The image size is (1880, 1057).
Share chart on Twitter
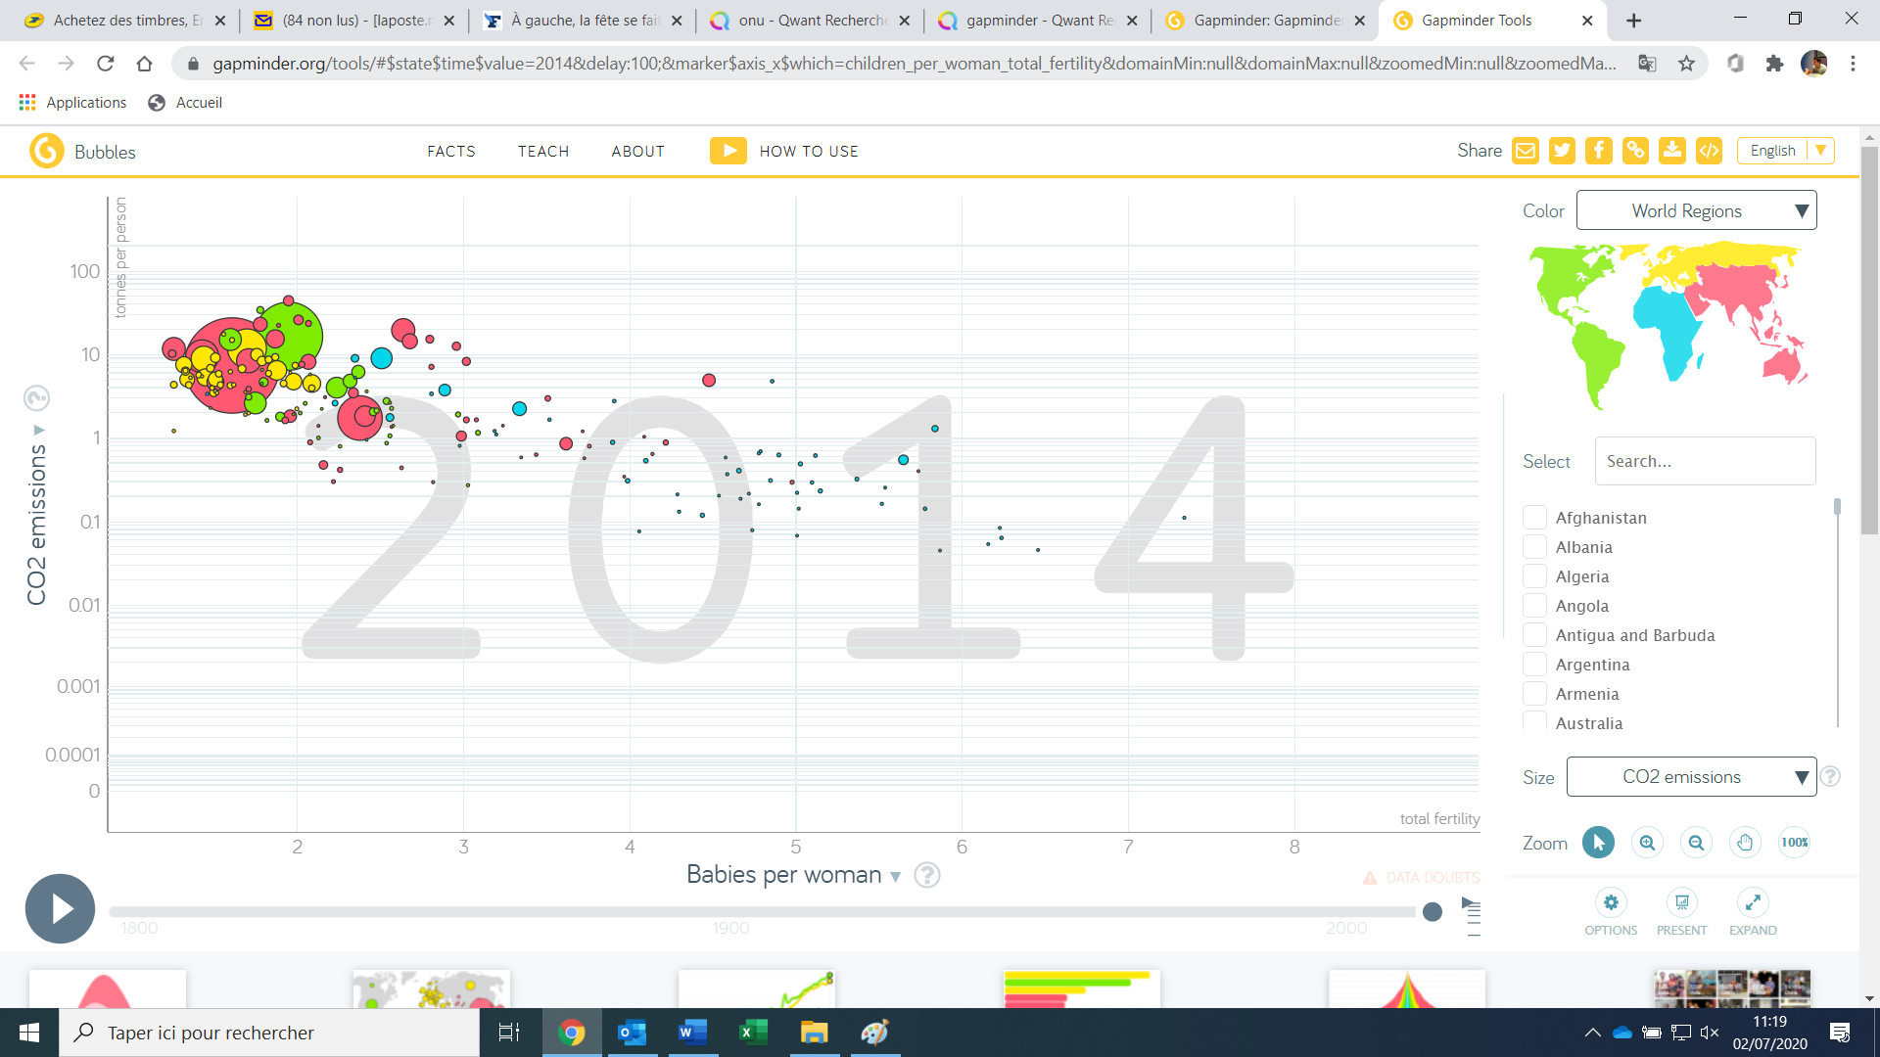click(x=1562, y=151)
